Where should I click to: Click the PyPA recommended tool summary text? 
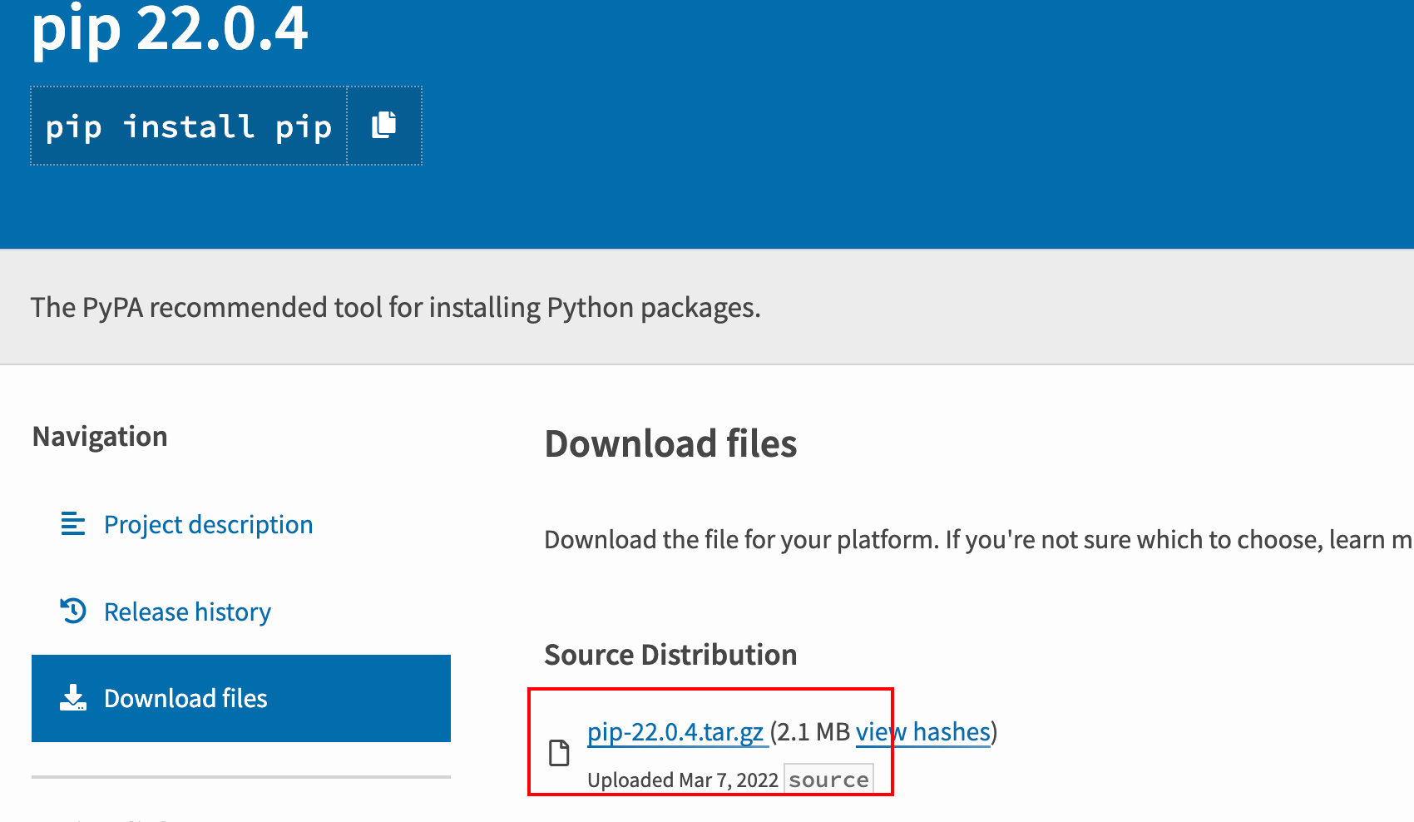(x=395, y=308)
